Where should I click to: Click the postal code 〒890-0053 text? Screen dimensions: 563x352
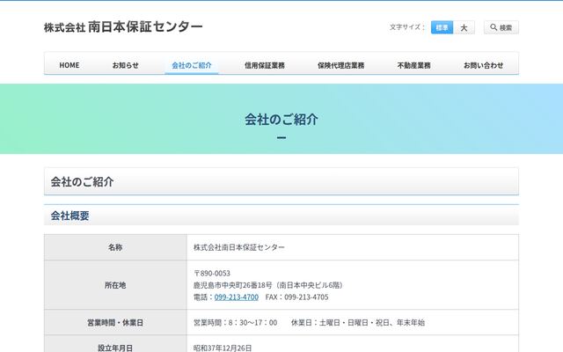click(212, 274)
